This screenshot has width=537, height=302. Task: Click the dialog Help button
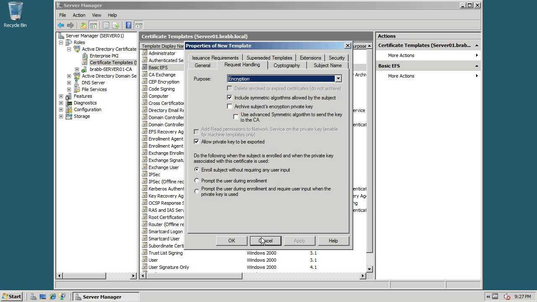333,241
